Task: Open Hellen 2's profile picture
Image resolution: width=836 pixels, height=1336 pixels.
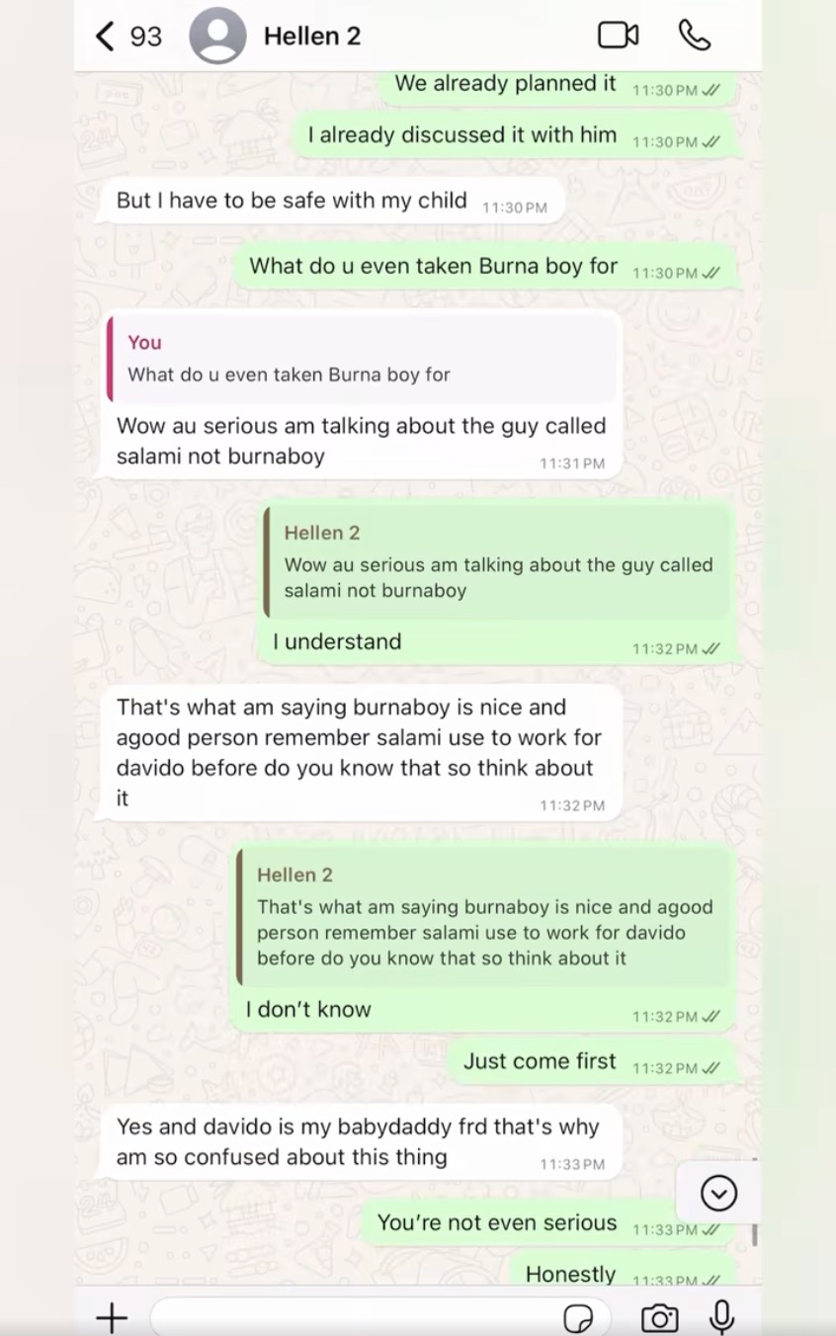Action: tap(217, 35)
